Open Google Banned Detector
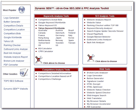 click(99, 37)
